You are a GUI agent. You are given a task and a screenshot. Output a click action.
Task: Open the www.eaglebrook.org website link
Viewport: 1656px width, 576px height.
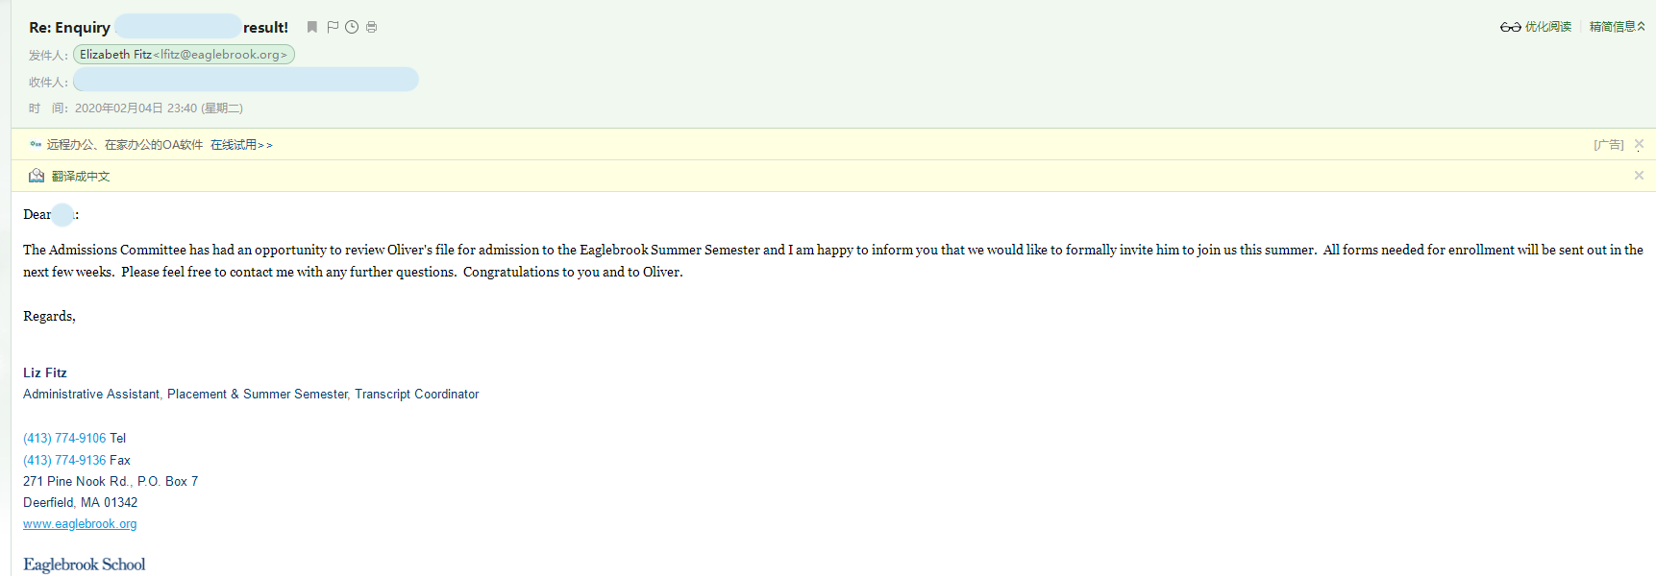click(80, 524)
